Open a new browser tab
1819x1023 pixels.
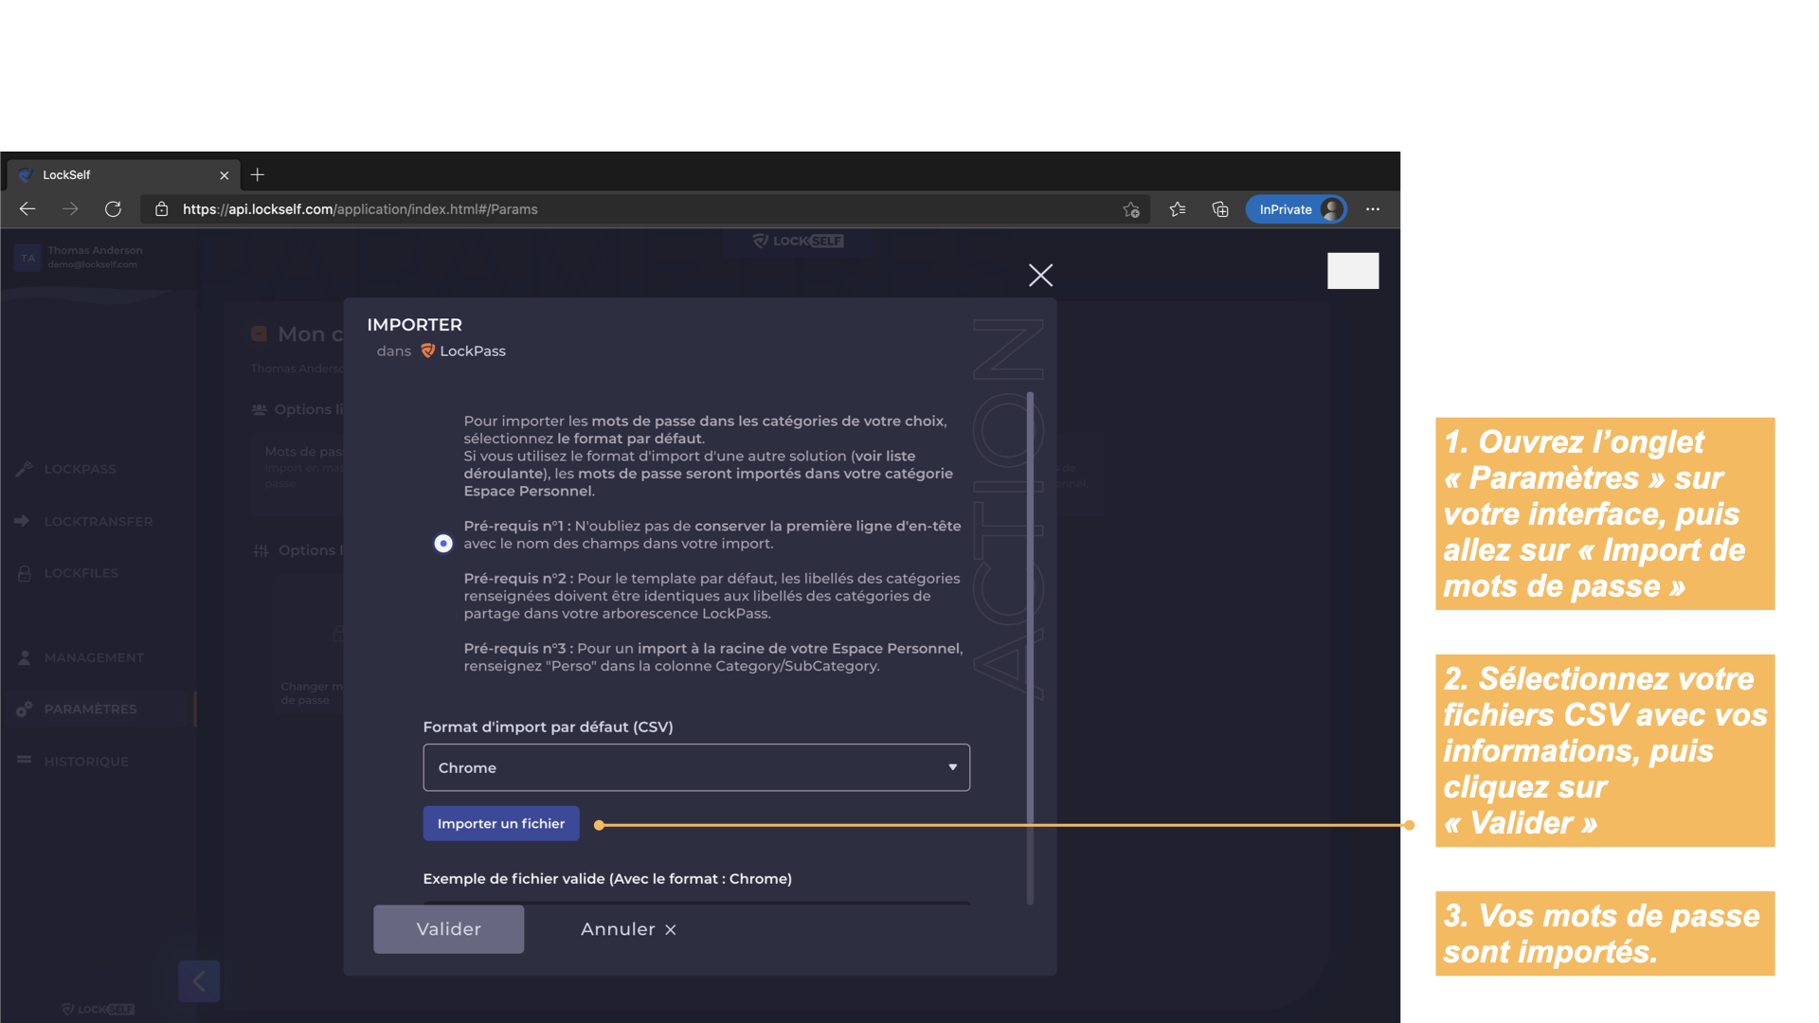pyautogui.click(x=258, y=175)
